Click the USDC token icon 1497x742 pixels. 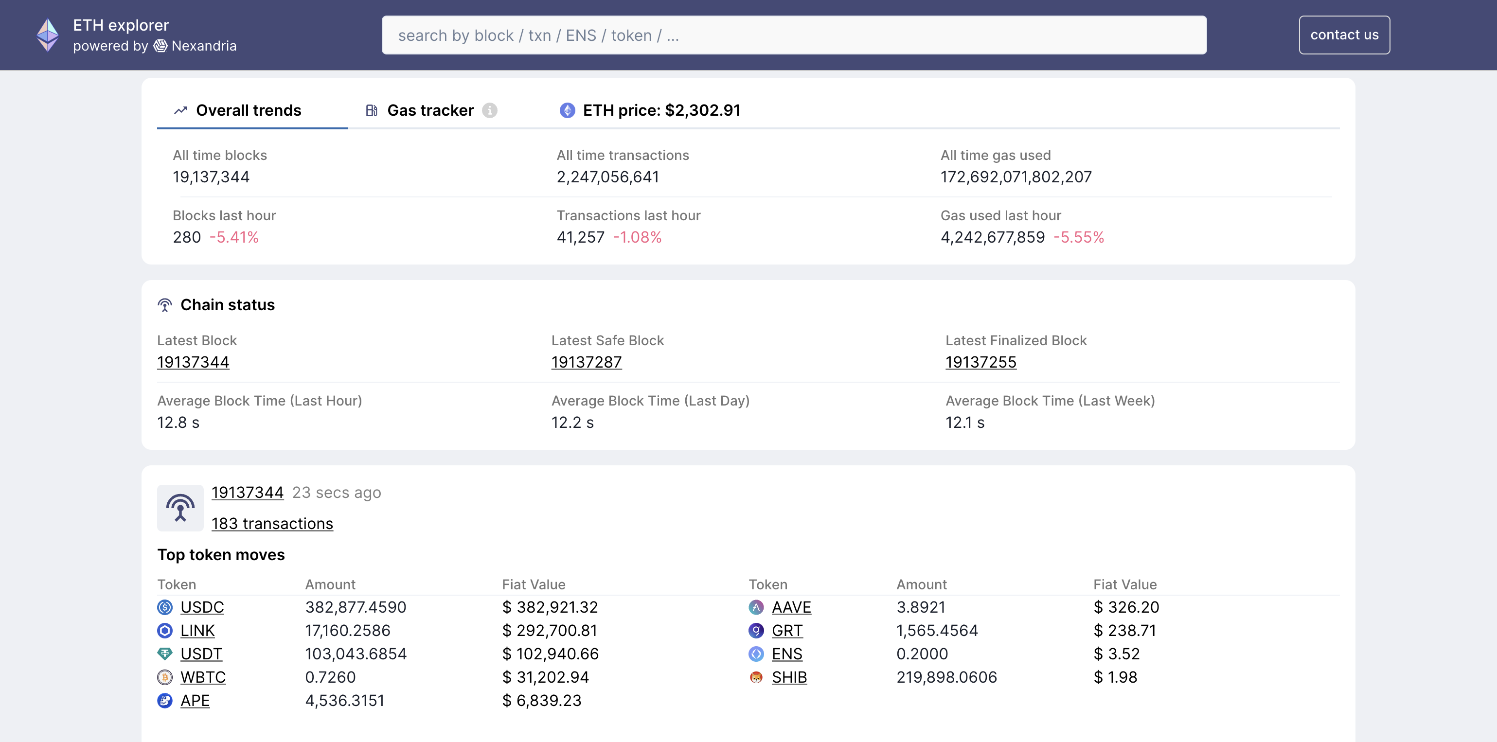[165, 606]
